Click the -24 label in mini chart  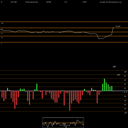coord(82,124)
